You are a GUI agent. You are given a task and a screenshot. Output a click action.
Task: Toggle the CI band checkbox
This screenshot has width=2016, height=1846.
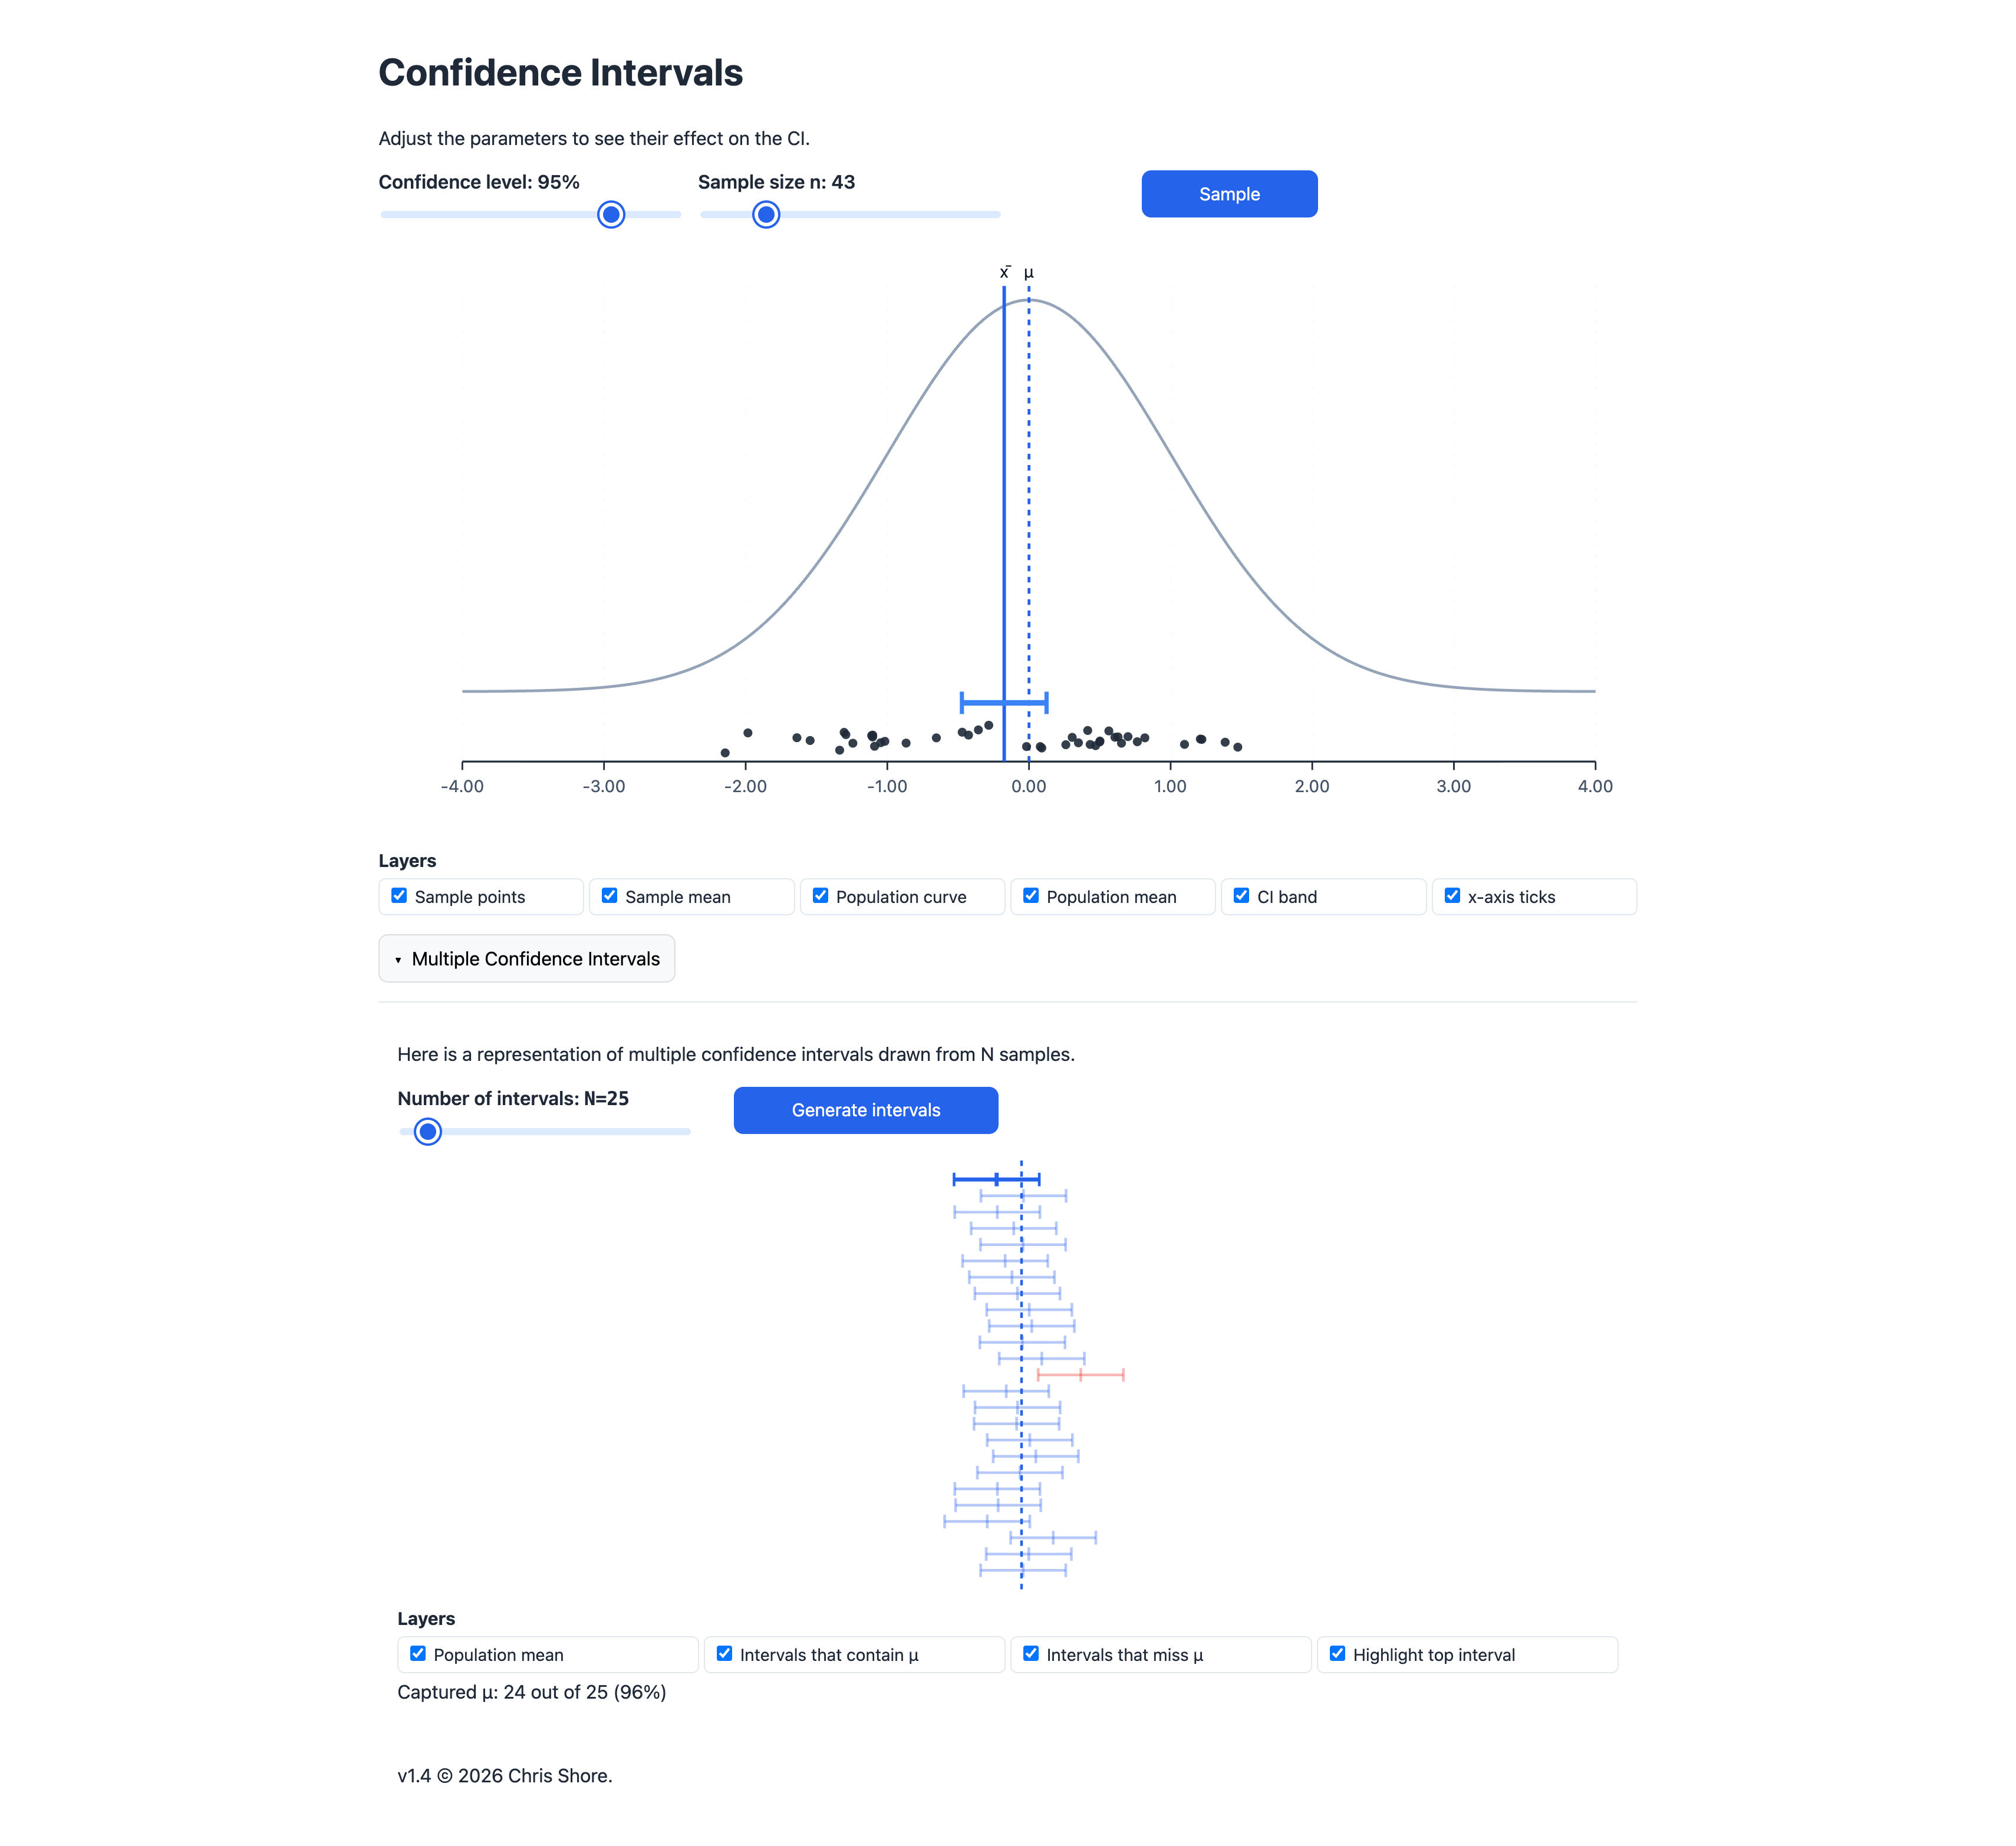[1241, 896]
